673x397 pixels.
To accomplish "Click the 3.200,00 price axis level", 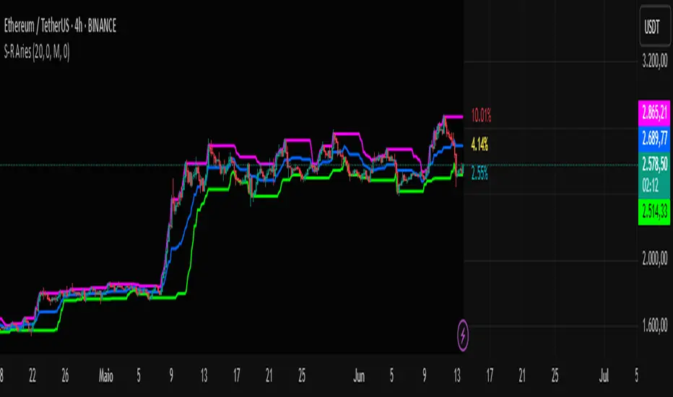I will click(654, 61).
